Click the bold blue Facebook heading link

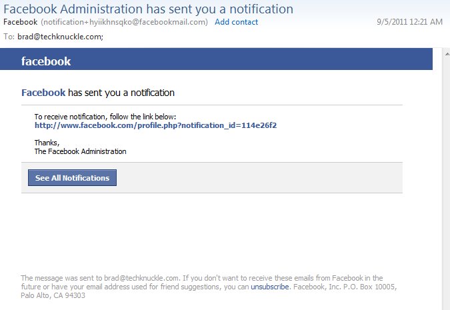(x=43, y=93)
